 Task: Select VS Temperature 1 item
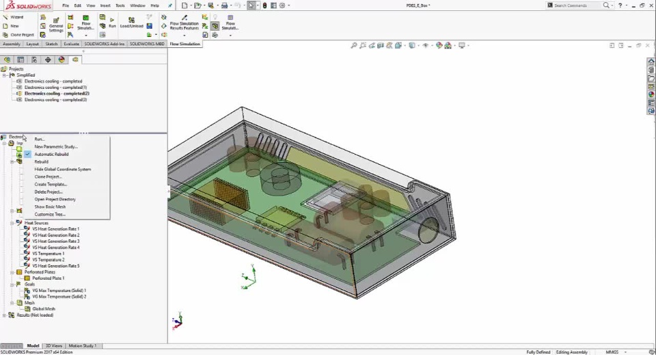coord(48,254)
